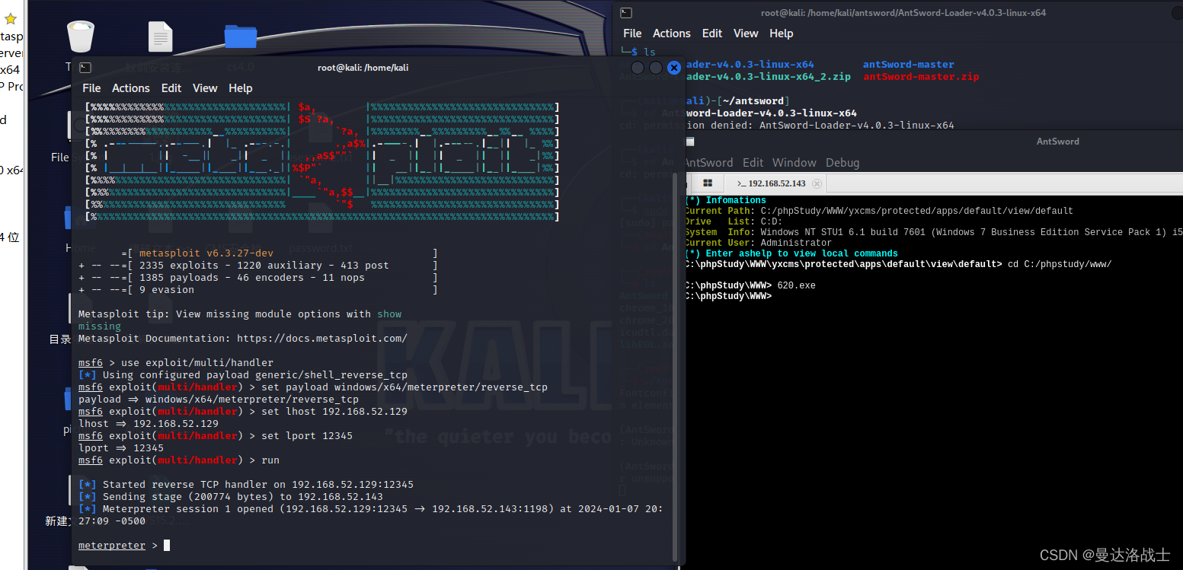Click 'use exploit/multi/handler' command text
Image resolution: width=1183 pixels, height=570 pixels.
(197, 363)
